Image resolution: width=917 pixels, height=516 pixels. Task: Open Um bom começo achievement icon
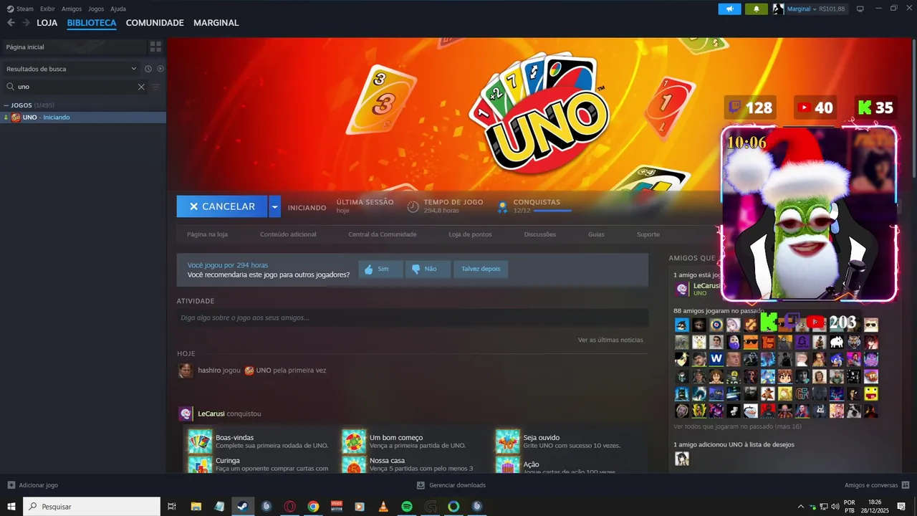pos(354,441)
